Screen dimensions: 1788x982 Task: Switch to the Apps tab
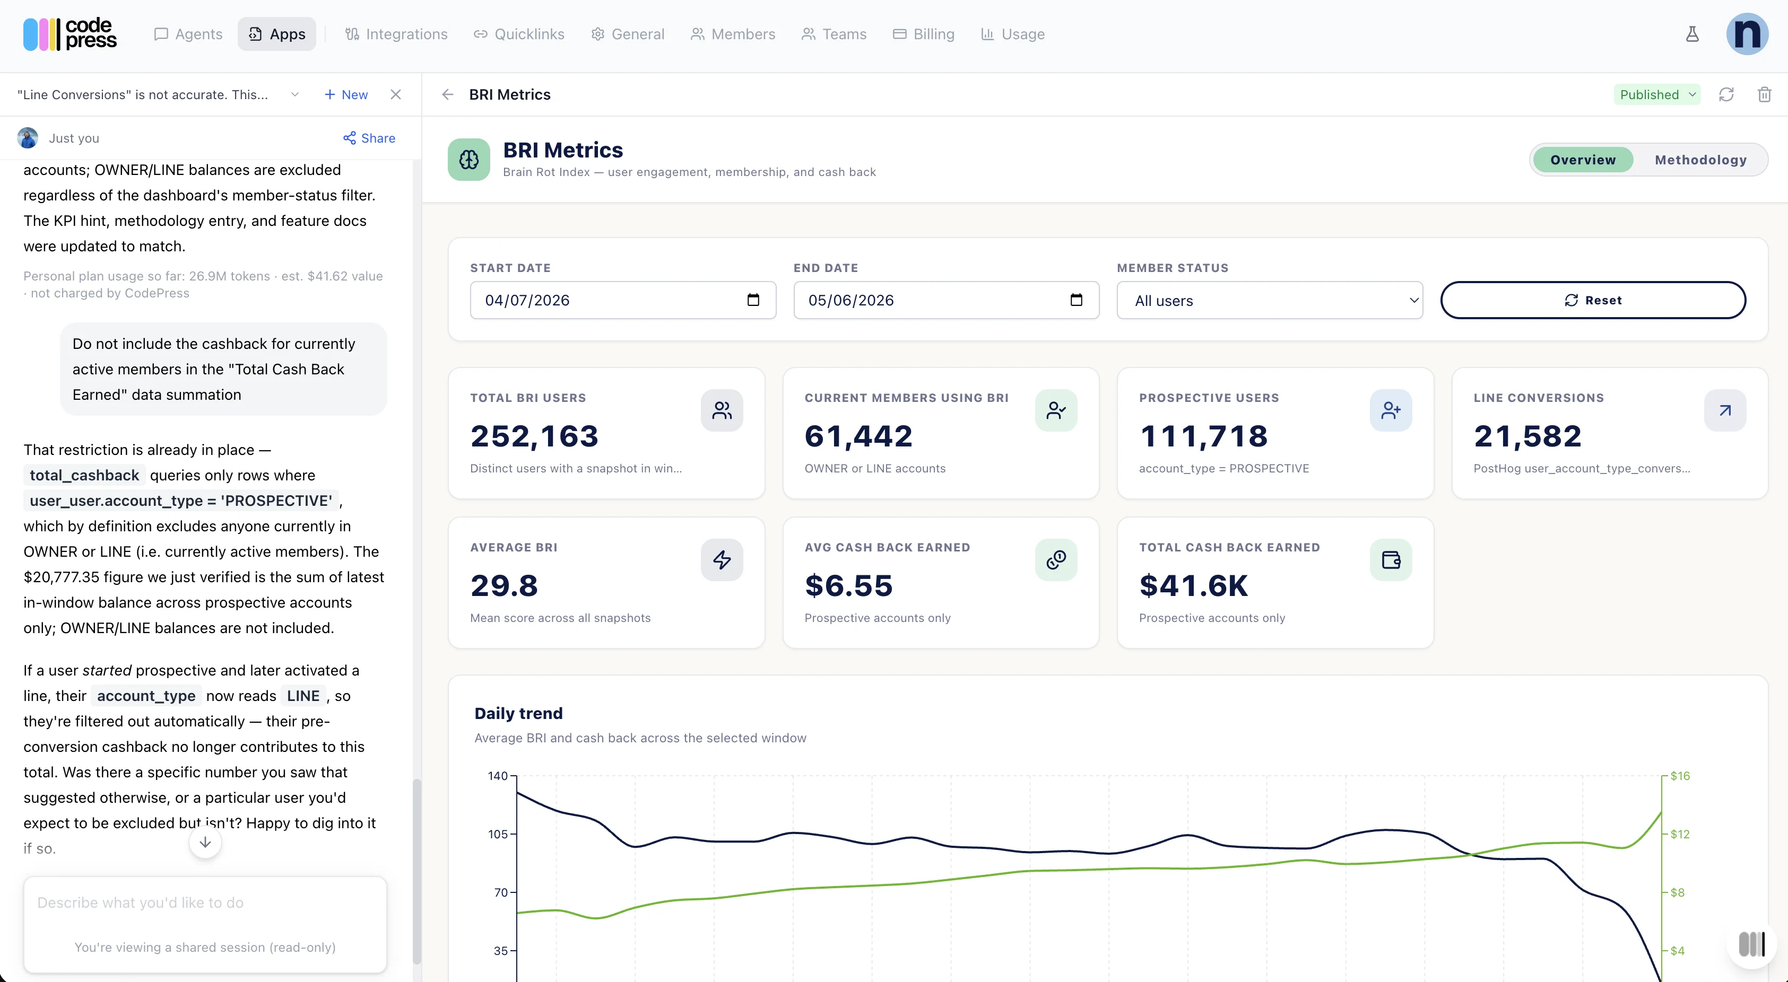coord(277,34)
